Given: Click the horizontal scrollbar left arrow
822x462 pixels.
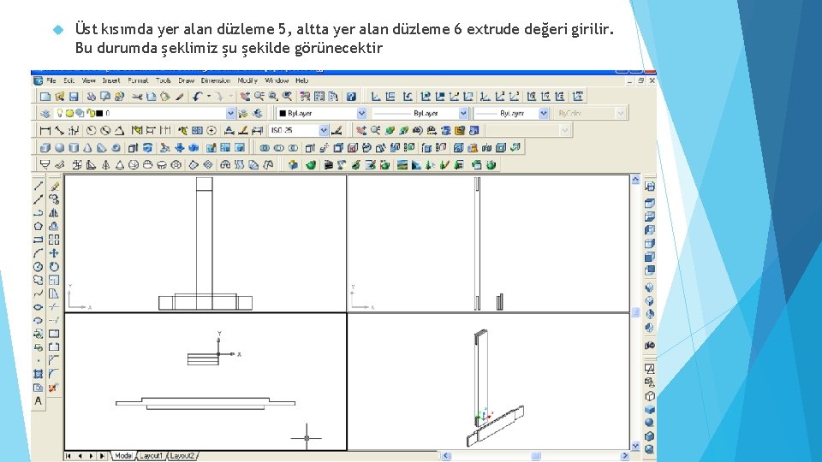Looking at the screenshot, I should point(446,456).
